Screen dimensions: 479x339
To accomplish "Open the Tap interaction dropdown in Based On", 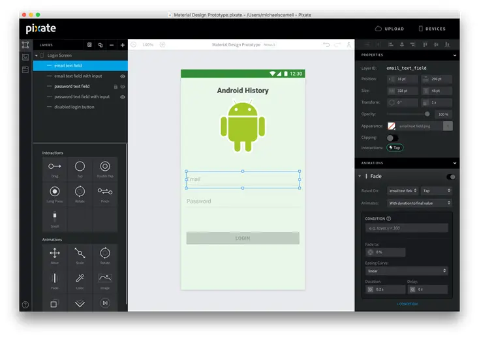I will pos(436,191).
